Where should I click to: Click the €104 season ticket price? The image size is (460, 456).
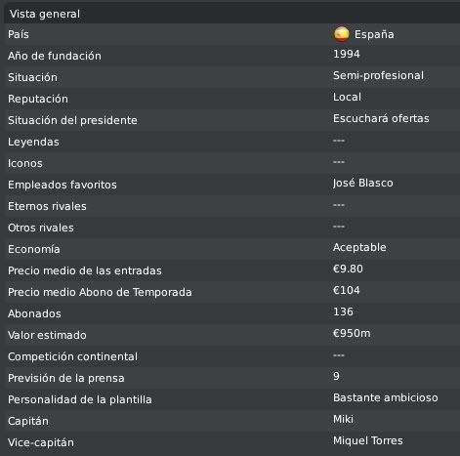[x=347, y=290]
